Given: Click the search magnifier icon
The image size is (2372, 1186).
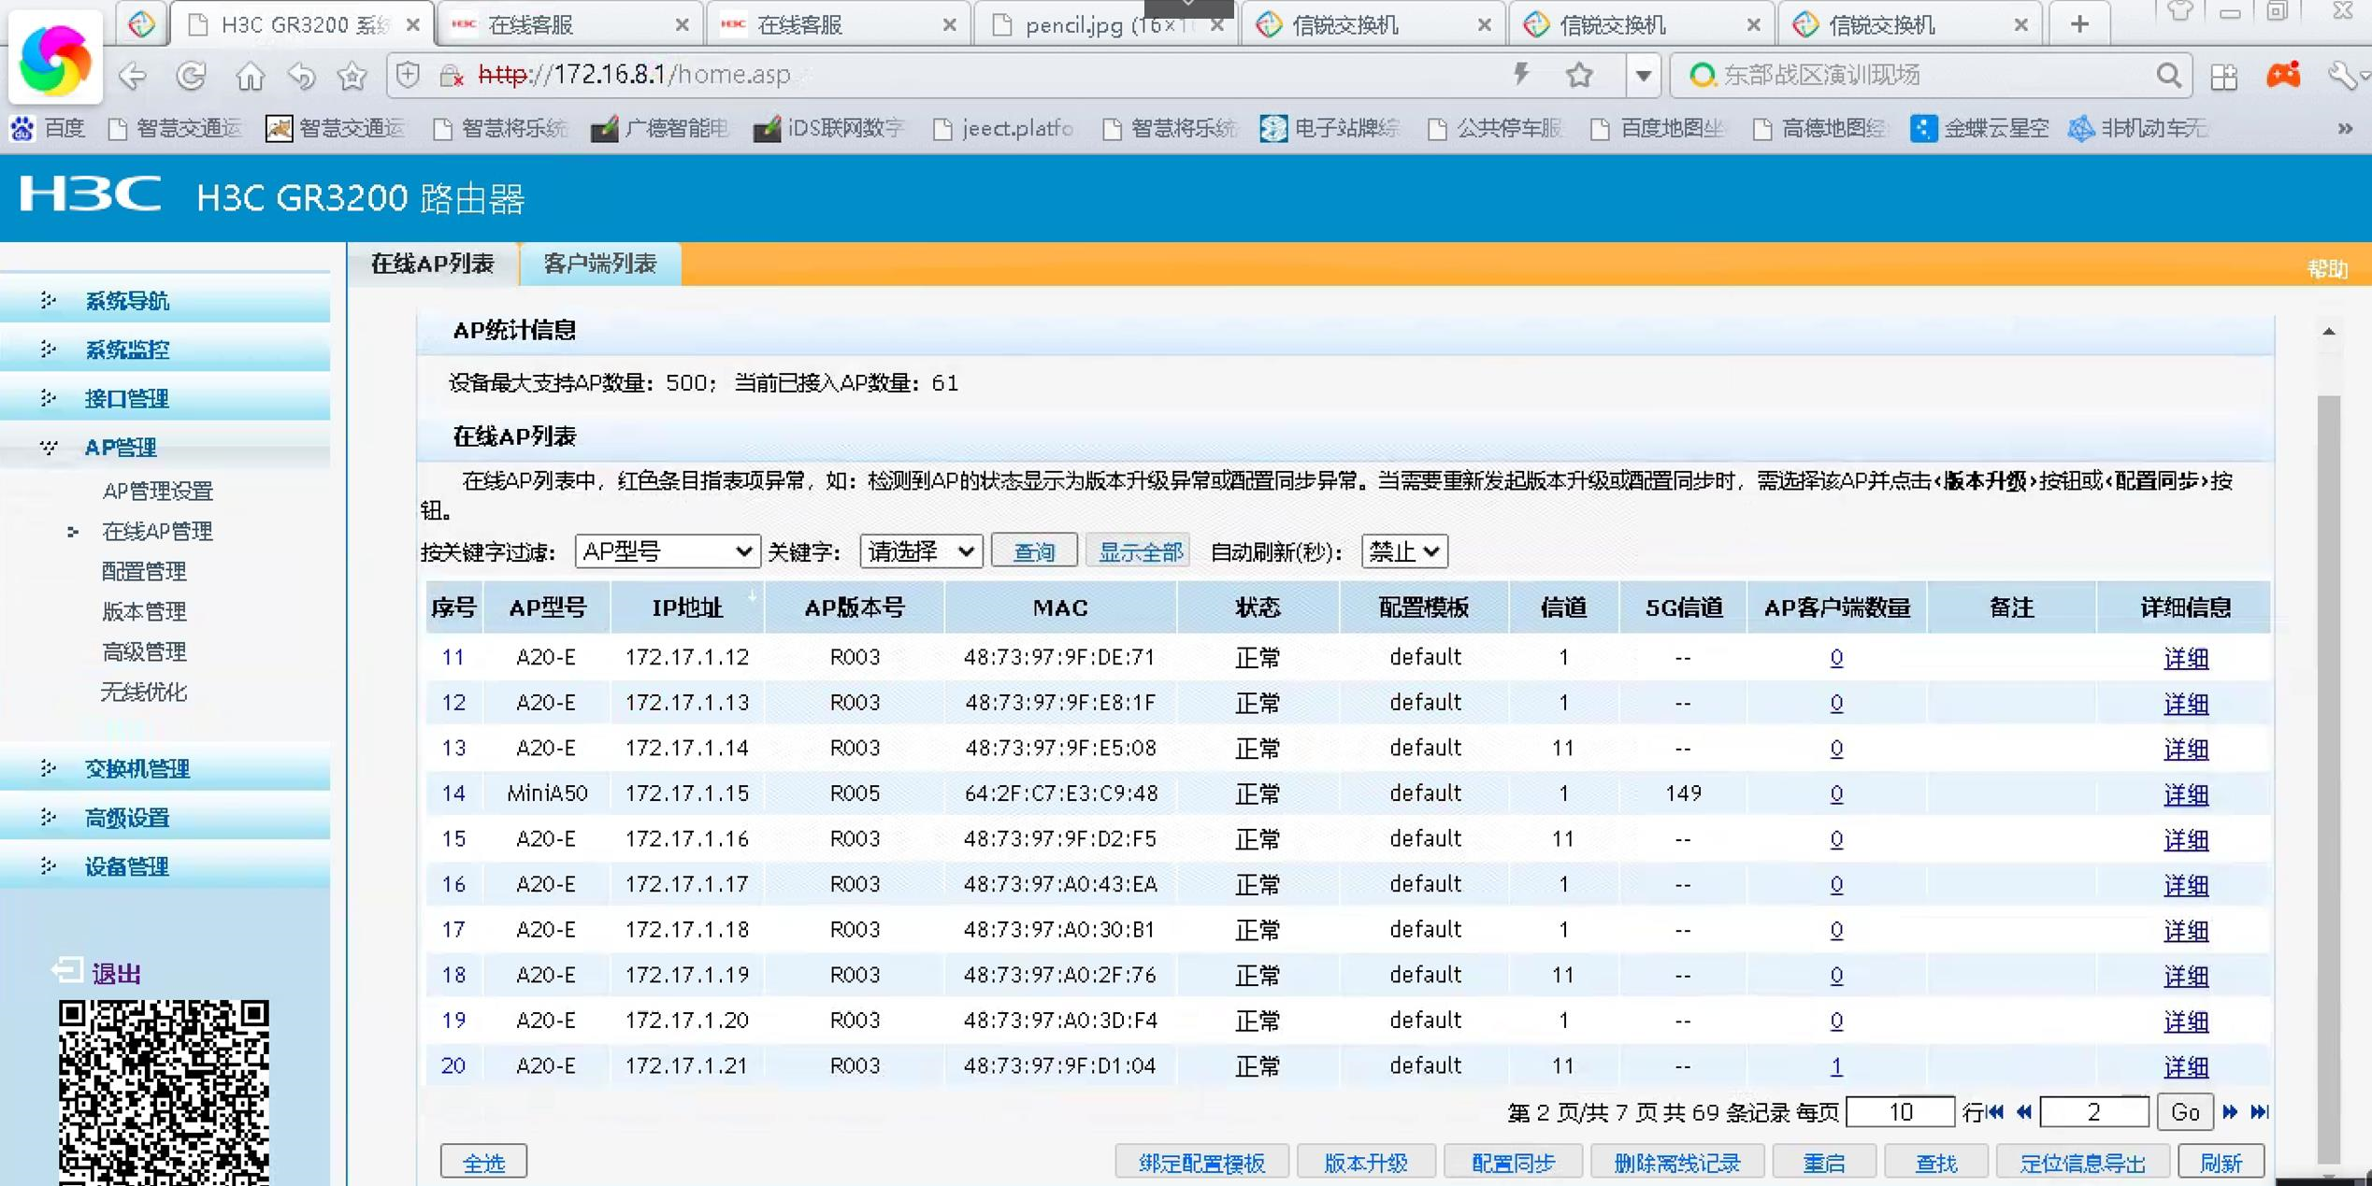Looking at the screenshot, I should (2168, 76).
